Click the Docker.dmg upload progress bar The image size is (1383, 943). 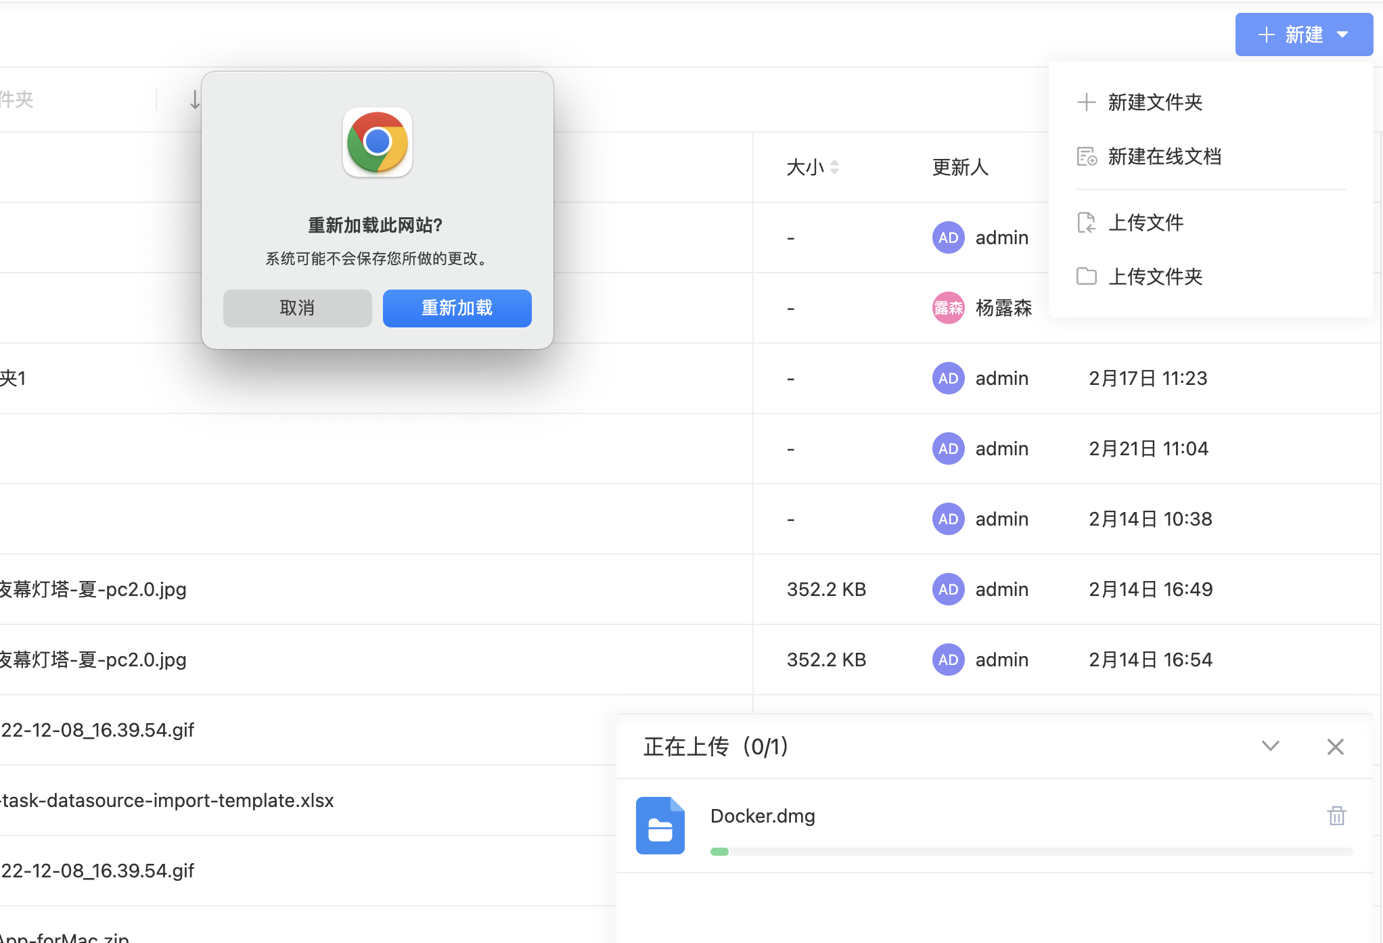point(1030,852)
